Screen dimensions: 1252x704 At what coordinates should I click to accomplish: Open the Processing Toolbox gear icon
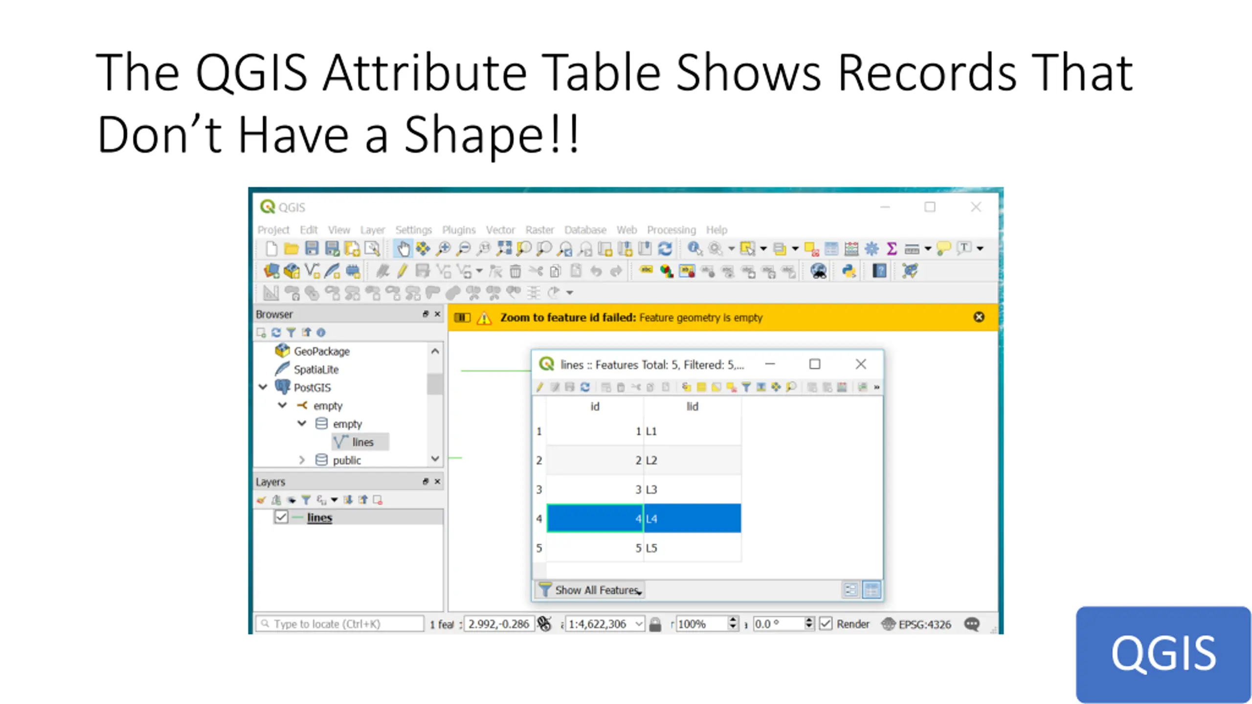click(872, 249)
